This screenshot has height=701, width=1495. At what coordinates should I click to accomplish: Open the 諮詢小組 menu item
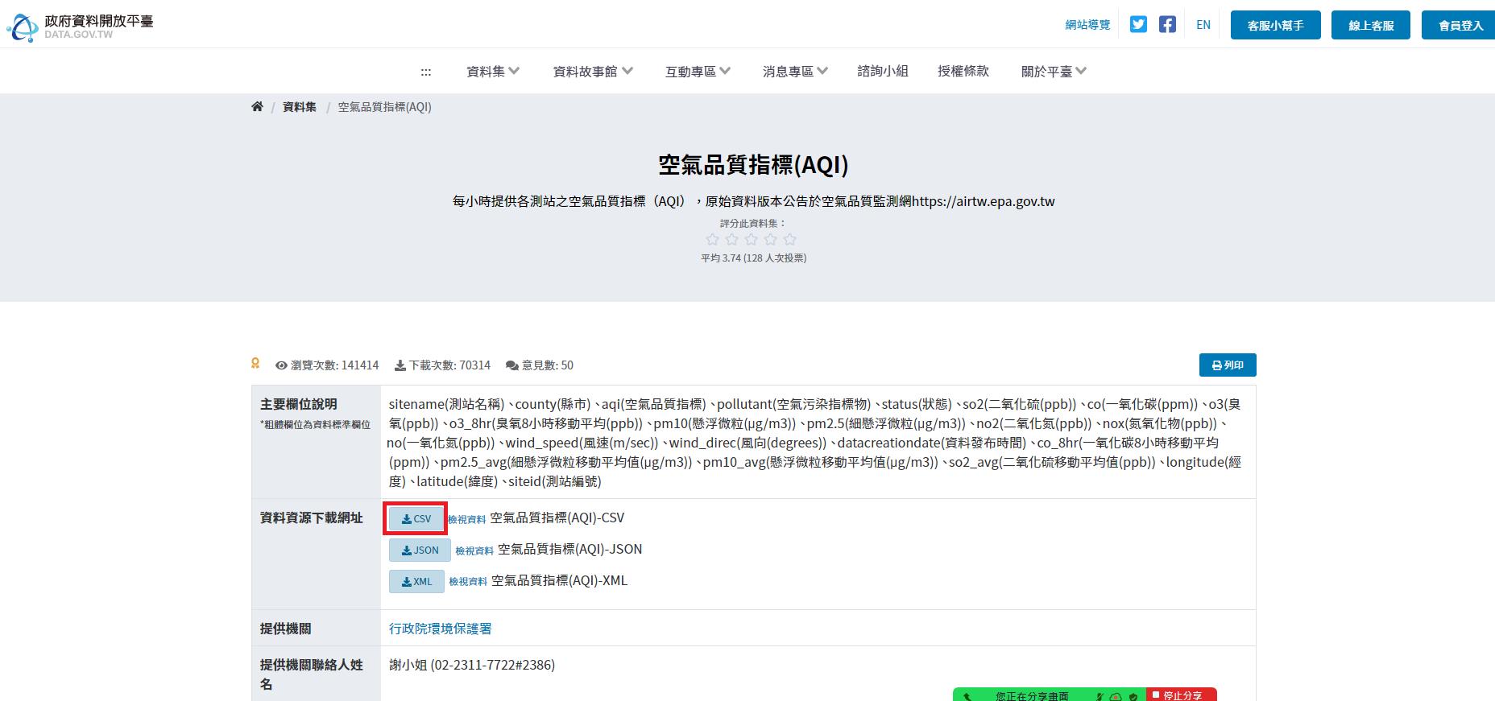pyautogui.click(x=883, y=71)
